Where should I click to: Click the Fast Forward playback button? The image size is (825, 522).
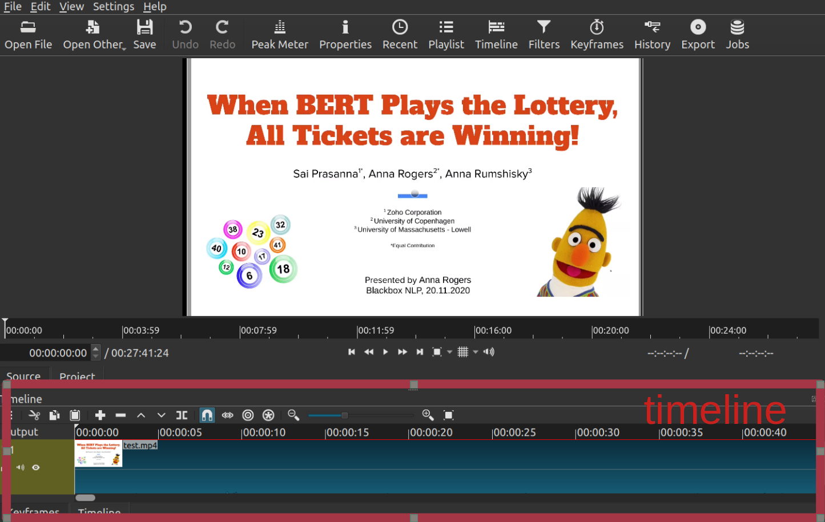[x=403, y=352]
